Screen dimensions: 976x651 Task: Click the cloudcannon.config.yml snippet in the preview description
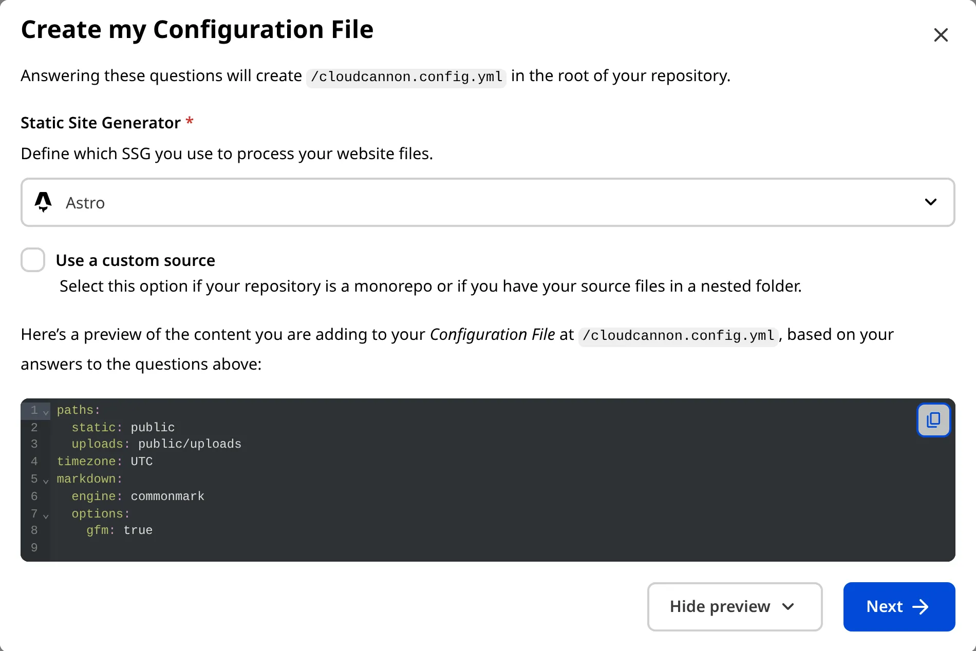(678, 335)
